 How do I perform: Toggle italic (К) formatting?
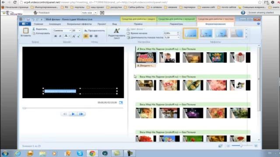coord(60,36)
